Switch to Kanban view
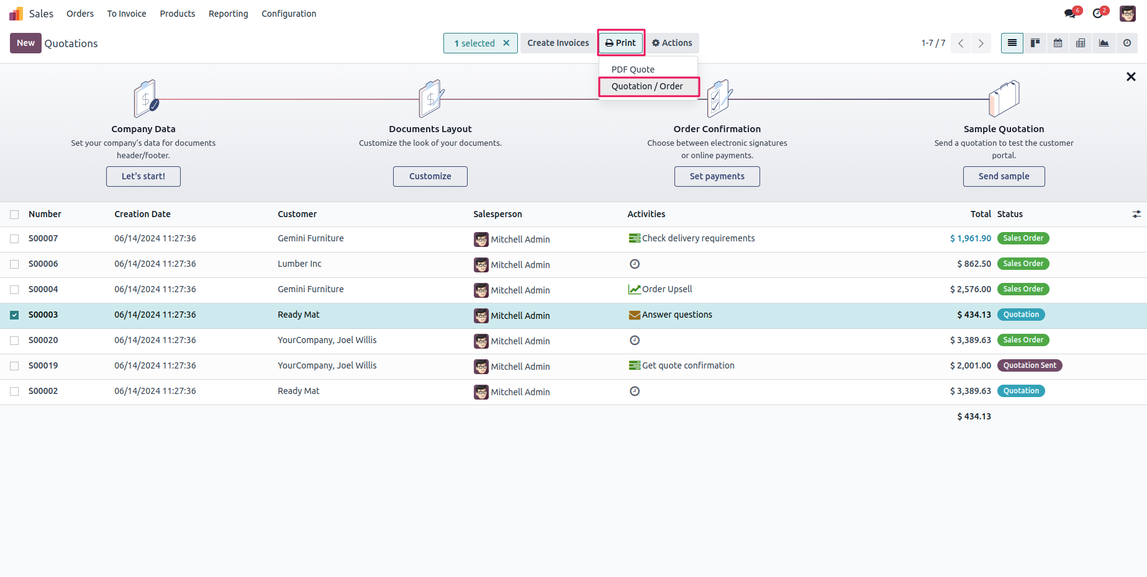 1035,43
